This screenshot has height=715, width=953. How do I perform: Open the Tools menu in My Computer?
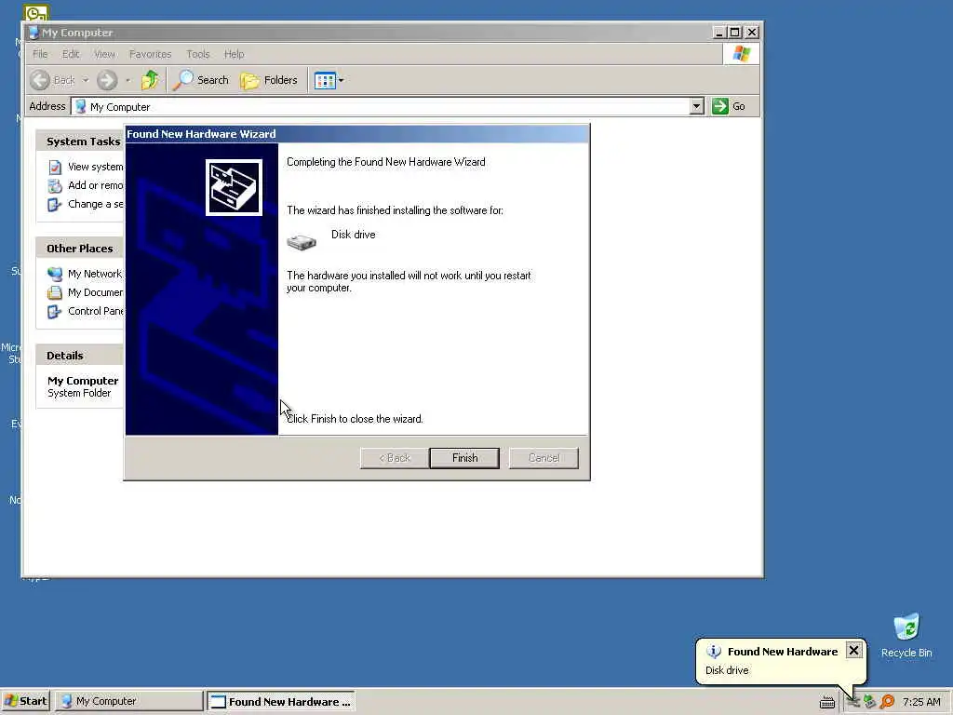click(x=197, y=54)
